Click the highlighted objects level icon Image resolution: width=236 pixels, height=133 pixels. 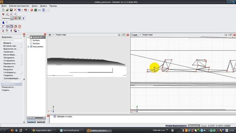(11, 27)
